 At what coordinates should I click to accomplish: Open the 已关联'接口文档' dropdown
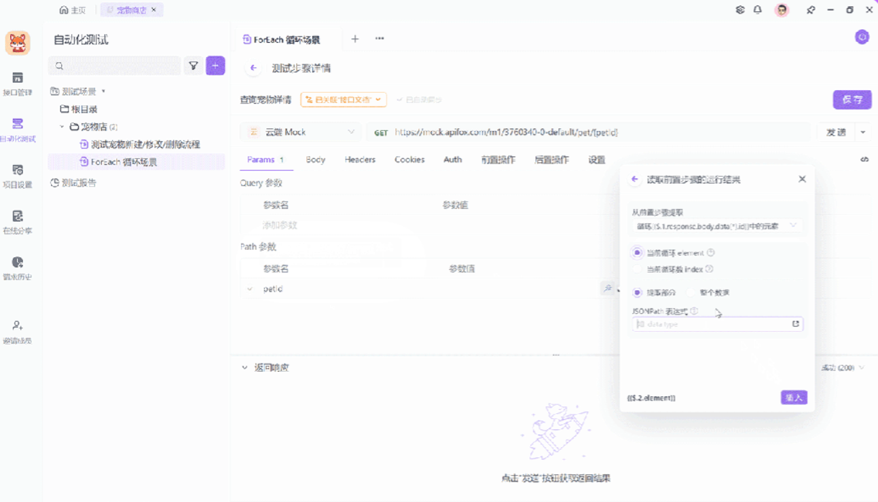[345, 99]
